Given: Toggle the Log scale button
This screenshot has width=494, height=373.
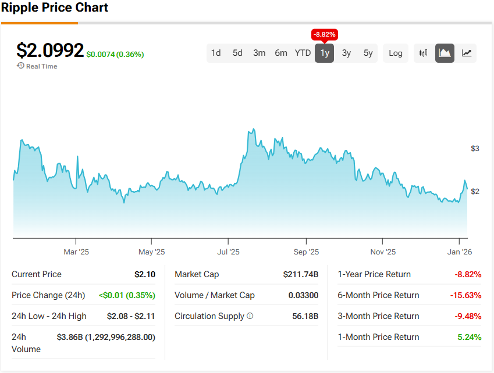Looking at the screenshot, I should [x=396, y=53].
